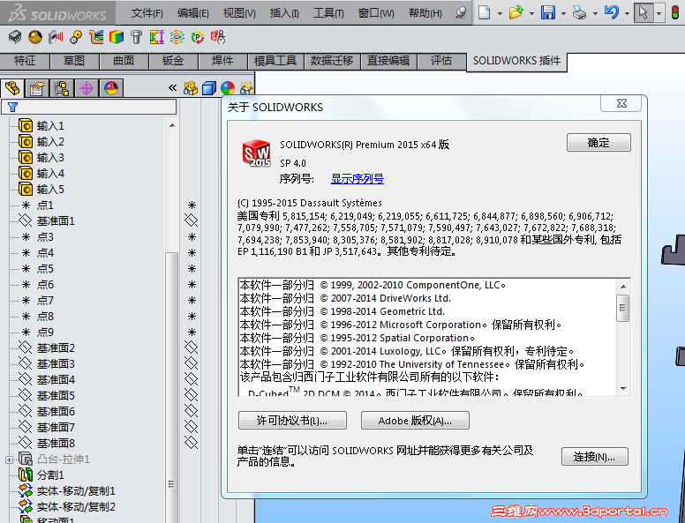Switch to the 模具工具 tab
This screenshot has width=685, height=523.
click(x=275, y=61)
